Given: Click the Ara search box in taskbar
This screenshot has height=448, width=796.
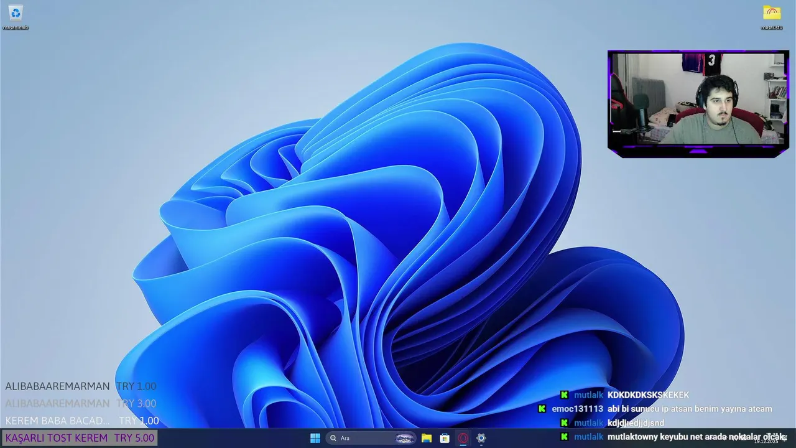Looking at the screenshot, I should pos(371,438).
